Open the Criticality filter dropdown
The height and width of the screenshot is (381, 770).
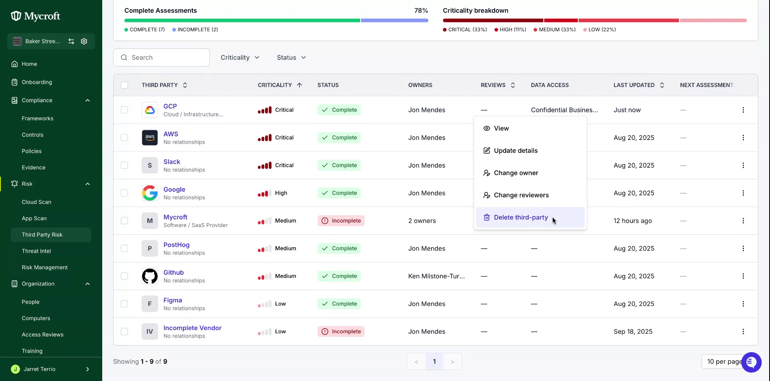click(240, 57)
